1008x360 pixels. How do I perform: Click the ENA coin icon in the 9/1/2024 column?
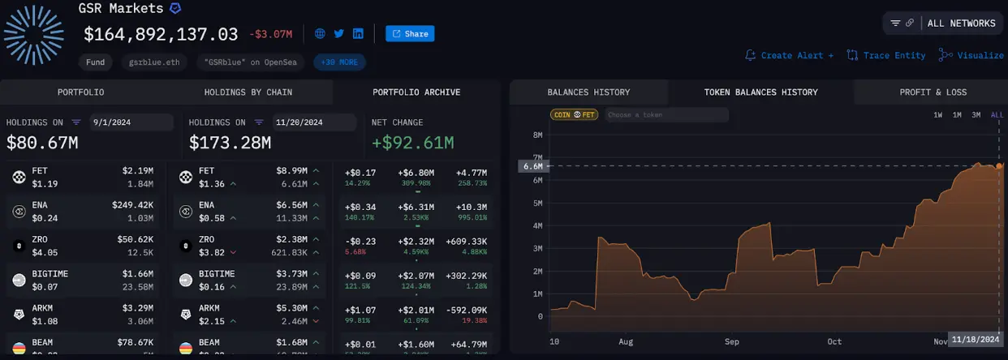(x=19, y=211)
